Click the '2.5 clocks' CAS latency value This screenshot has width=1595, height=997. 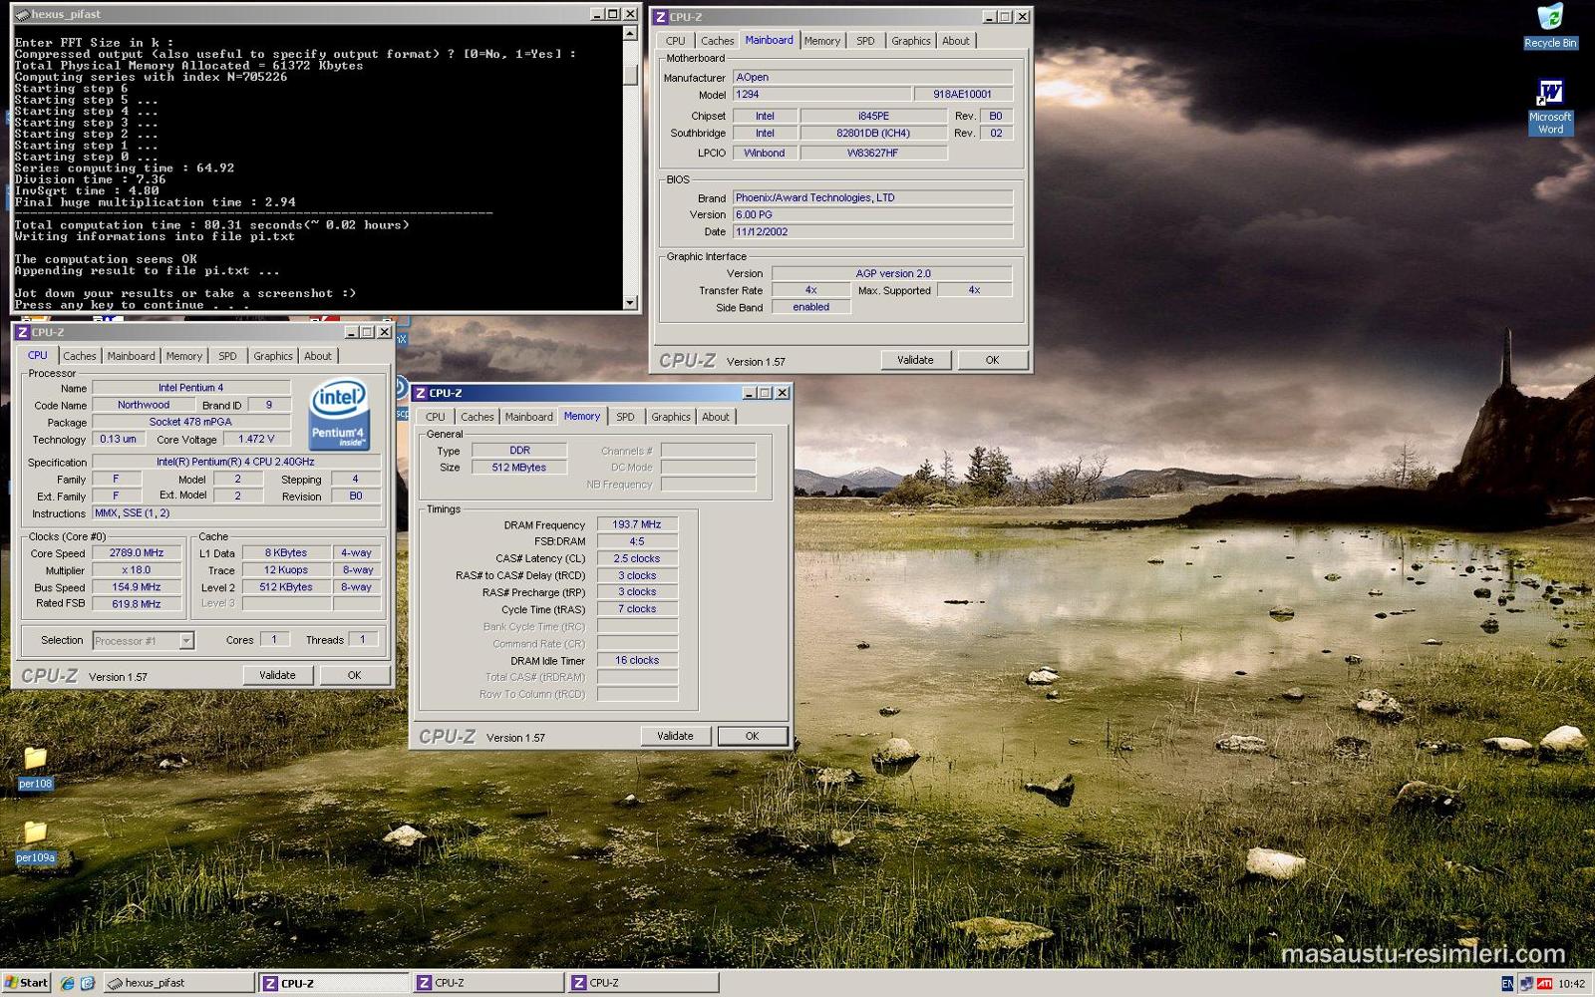pos(637,558)
